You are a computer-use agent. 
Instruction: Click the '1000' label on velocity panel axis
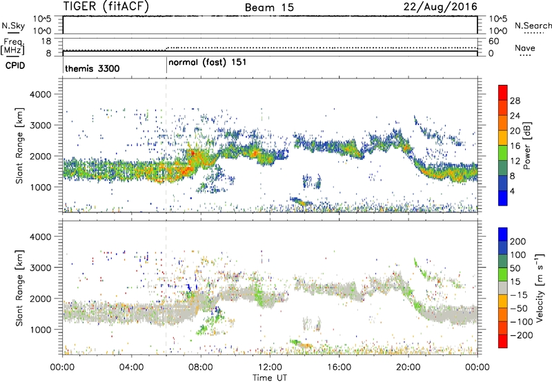pyautogui.click(x=40, y=330)
